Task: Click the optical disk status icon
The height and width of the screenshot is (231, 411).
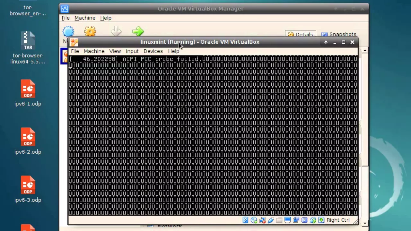Action: (x=254, y=220)
